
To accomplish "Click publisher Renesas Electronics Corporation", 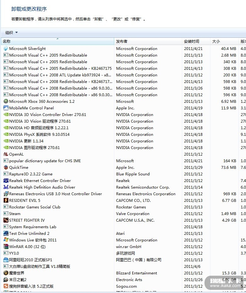I will pyautogui.click(x=146, y=194).
